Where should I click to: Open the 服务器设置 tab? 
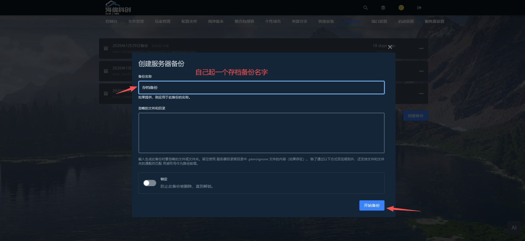(434, 21)
